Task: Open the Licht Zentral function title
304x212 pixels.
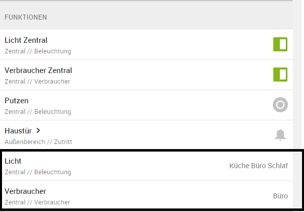Action: point(26,40)
